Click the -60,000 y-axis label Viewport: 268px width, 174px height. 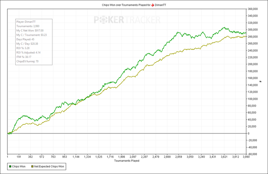(x=252, y=154)
